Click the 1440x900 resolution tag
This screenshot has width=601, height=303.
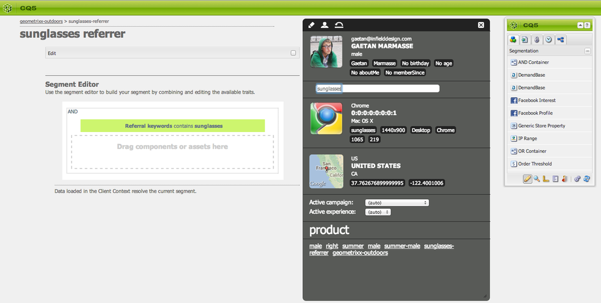coord(393,130)
